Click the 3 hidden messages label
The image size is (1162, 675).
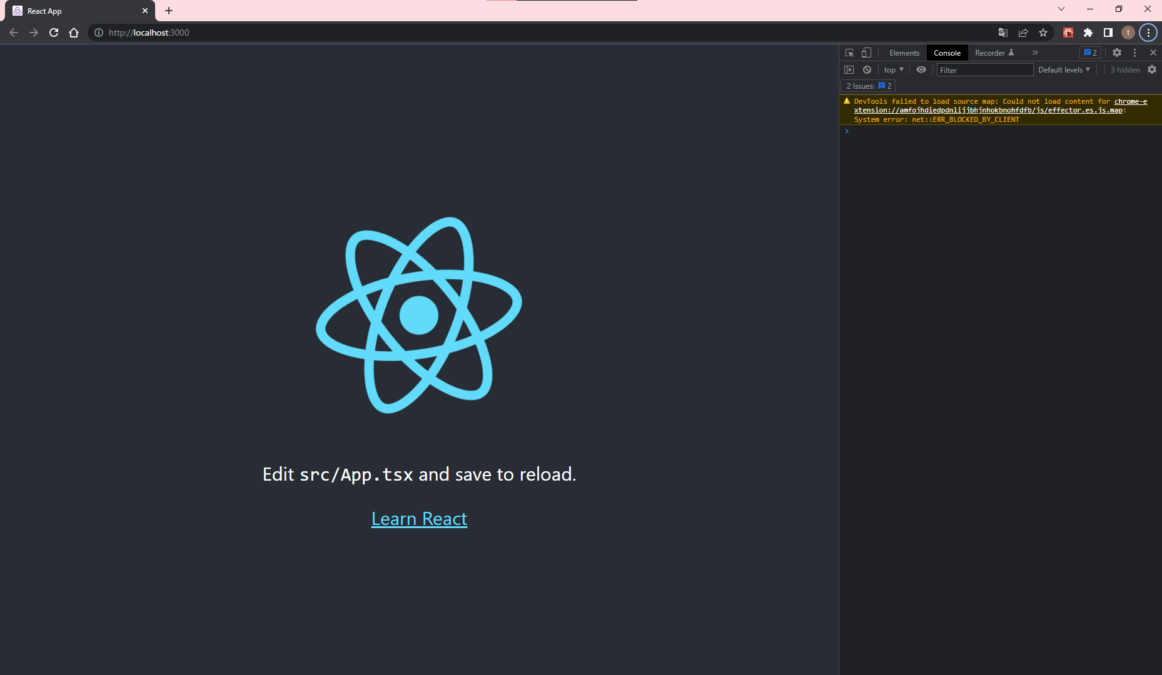click(x=1125, y=70)
